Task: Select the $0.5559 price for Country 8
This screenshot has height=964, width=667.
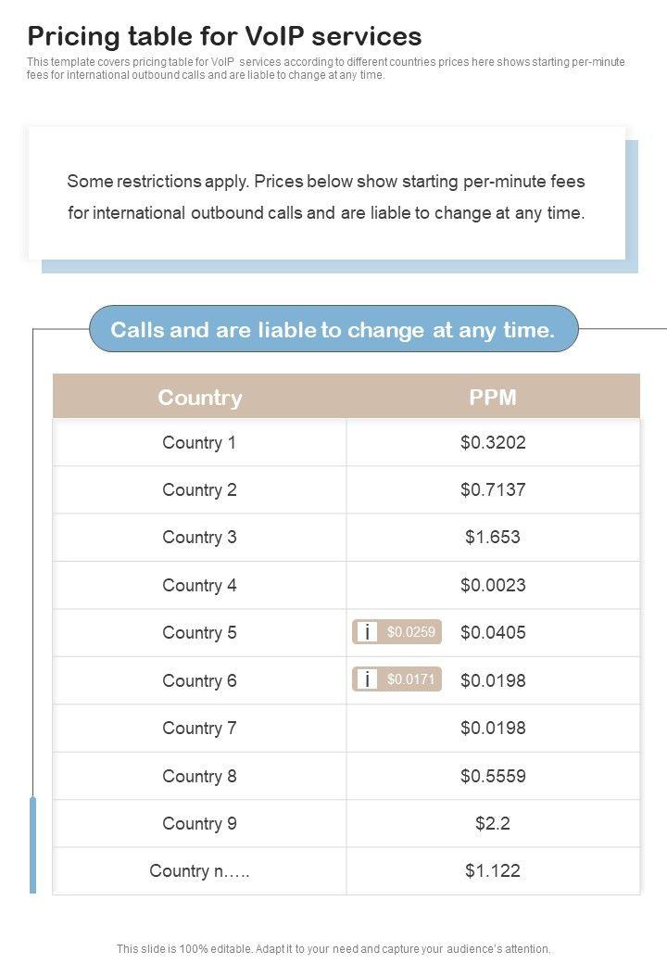Action: click(x=493, y=776)
